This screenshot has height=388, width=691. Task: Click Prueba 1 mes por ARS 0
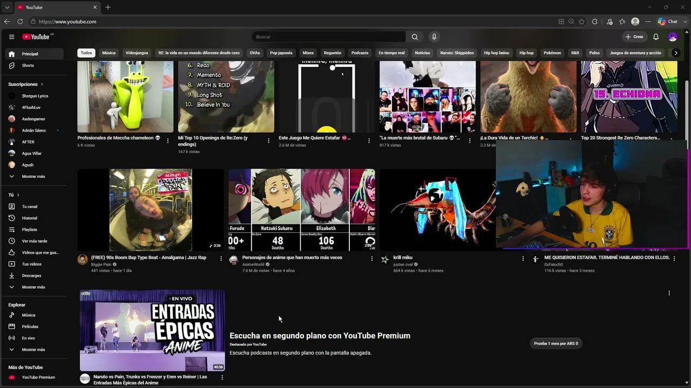[x=556, y=343]
